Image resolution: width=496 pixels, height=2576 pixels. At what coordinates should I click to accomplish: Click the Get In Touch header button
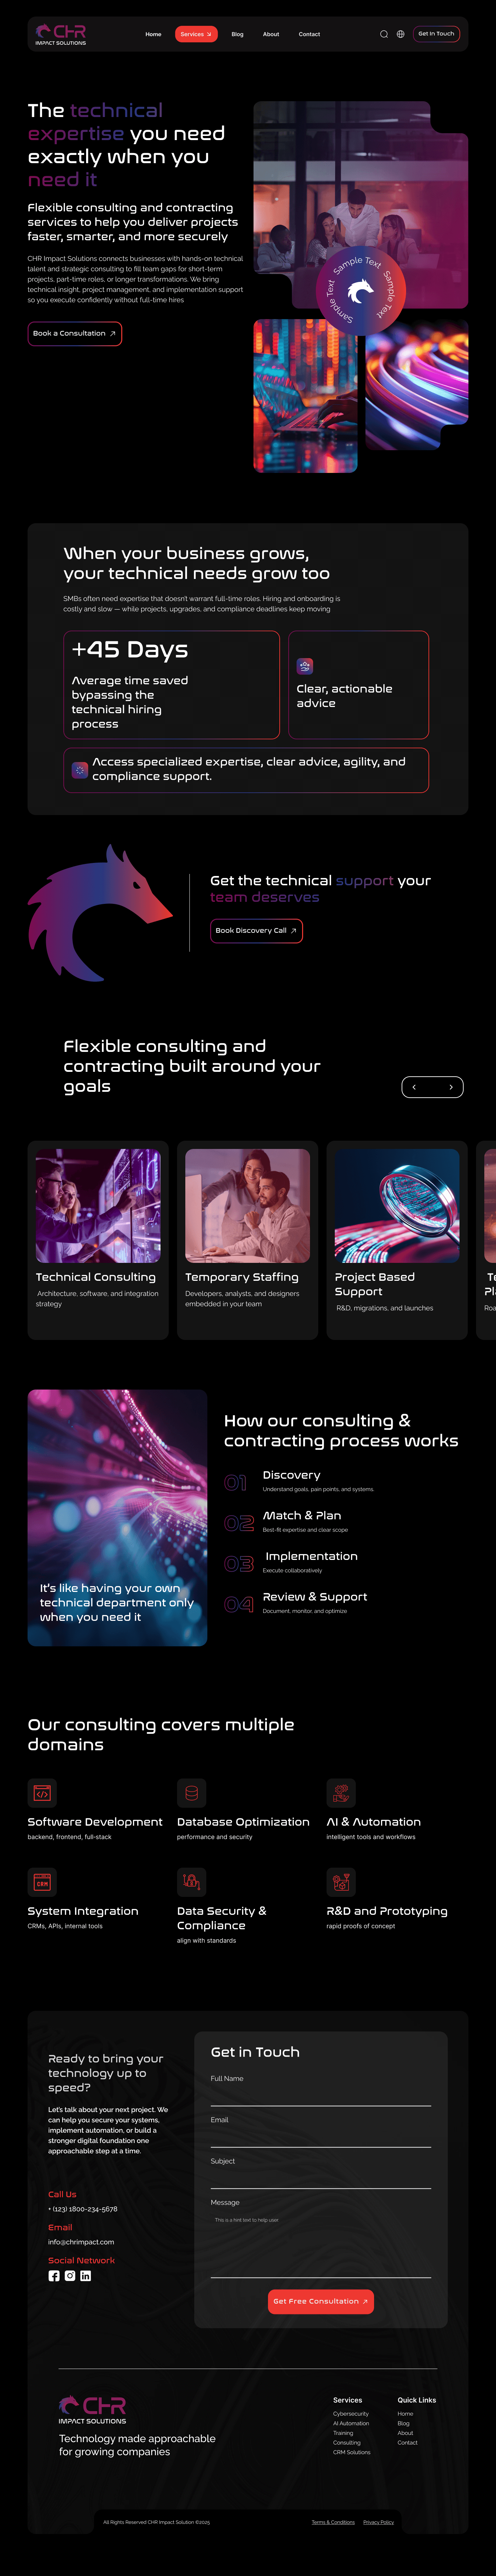(436, 34)
